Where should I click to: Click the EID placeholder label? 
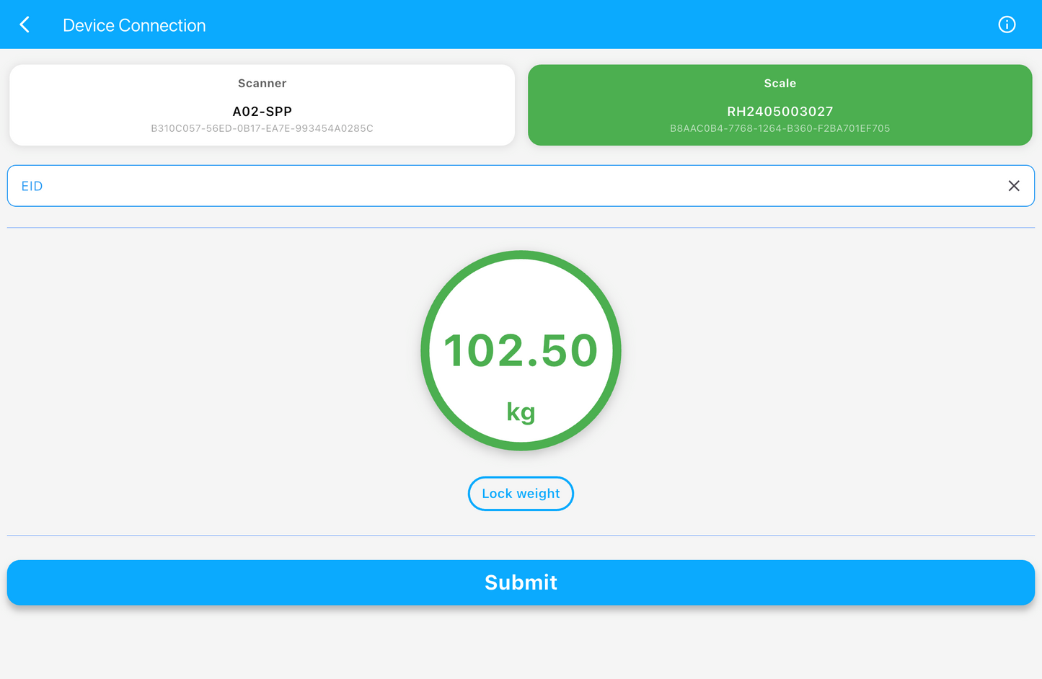coord(32,185)
